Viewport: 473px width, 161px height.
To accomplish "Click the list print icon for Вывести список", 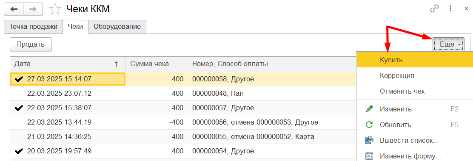I will click(369, 140).
